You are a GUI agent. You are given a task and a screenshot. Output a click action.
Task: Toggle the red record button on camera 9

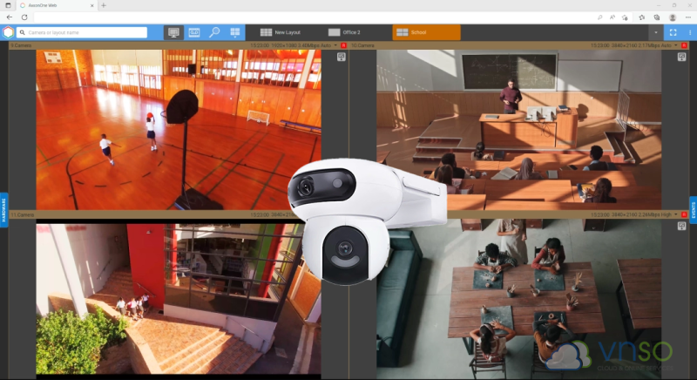(x=343, y=44)
